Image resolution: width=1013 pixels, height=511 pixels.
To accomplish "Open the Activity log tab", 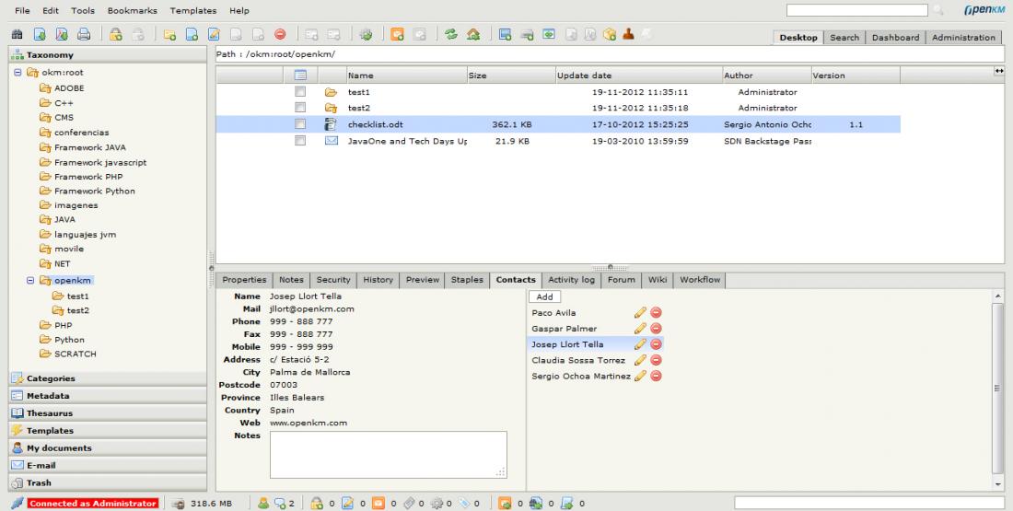I will [571, 280].
